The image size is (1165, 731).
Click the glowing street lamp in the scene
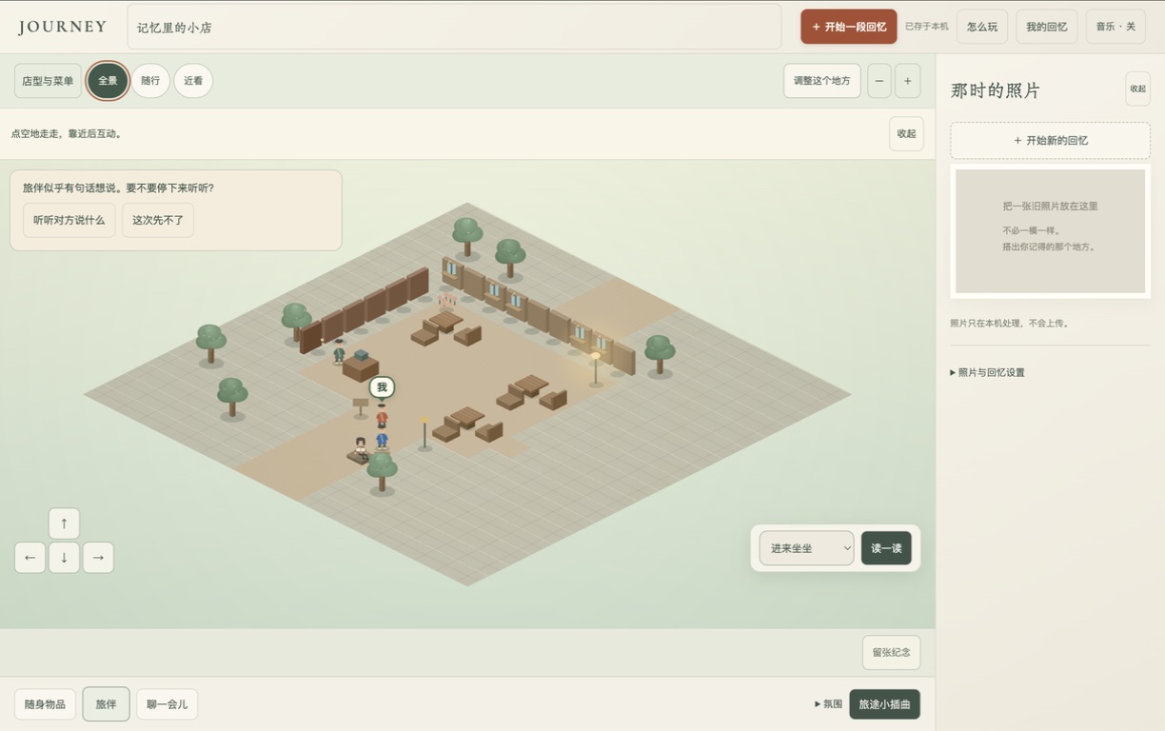click(596, 368)
